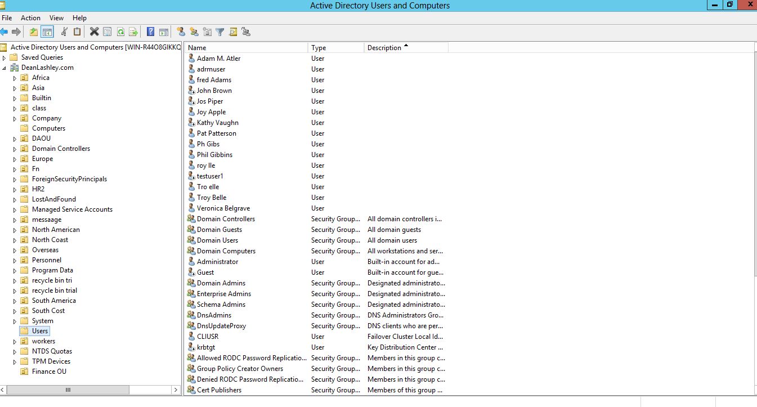
Task: Expand the Builtin container
Action: (15, 98)
